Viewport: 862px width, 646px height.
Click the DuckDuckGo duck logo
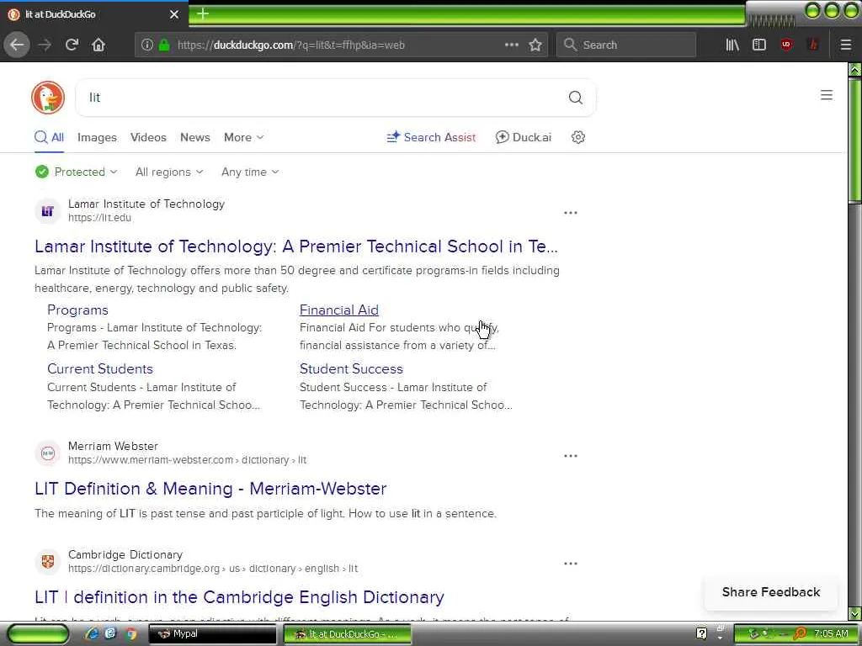[48, 98]
